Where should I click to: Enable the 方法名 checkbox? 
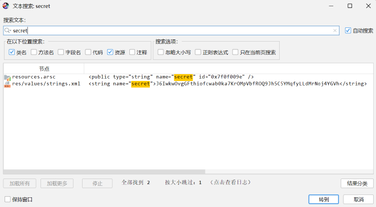point(34,52)
